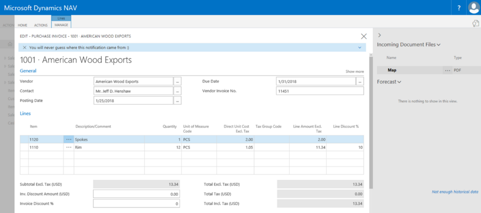Open row options for item 1120
481x213 pixels.
click(69, 139)
